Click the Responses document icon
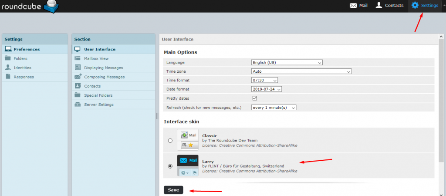Viewport: 446px width, 196px height. click(8, 77)
